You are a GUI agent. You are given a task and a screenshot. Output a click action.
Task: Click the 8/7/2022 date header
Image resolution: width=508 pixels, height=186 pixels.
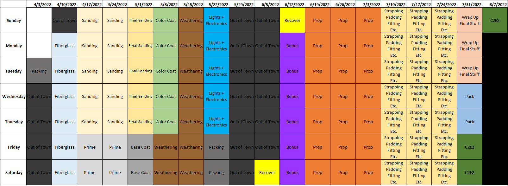point(495,4)
